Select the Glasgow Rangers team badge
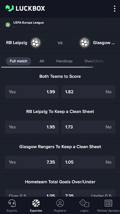The width and height of the screenshot is (120, 214). [x=84, y=43]
